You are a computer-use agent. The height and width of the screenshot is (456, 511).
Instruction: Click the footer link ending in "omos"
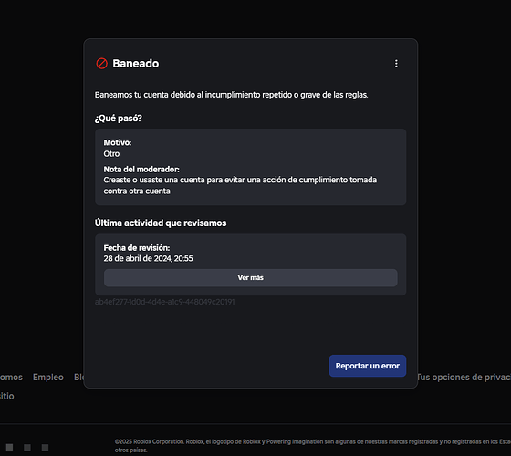pos(11,378)
